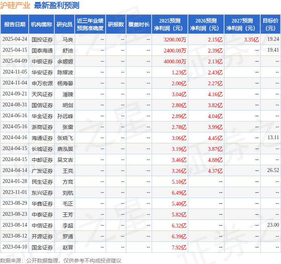Select the date 2023-08-23
Image resolution: width=281 pixels, height=264 pixels.
click(15, 214)
